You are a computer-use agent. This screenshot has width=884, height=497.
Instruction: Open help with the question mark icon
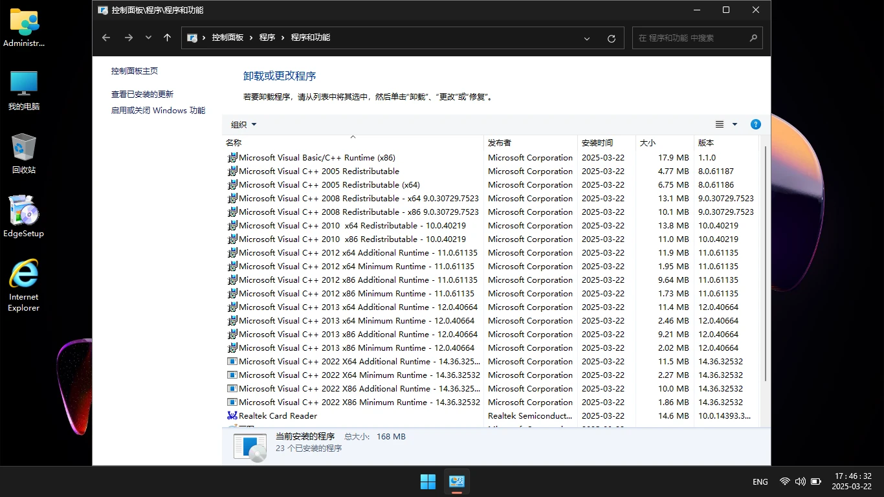(x=755, y=124)
